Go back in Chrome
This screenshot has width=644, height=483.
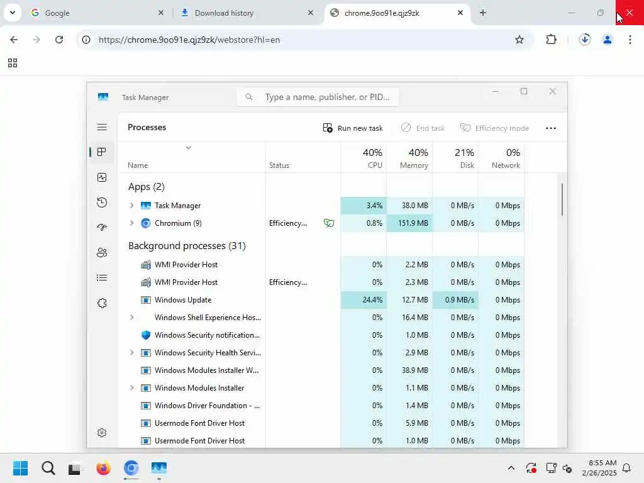click(14, 40)
